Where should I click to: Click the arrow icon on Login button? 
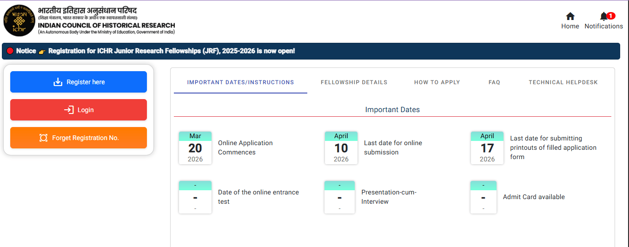pyautogui.click(x=69, y=110)
